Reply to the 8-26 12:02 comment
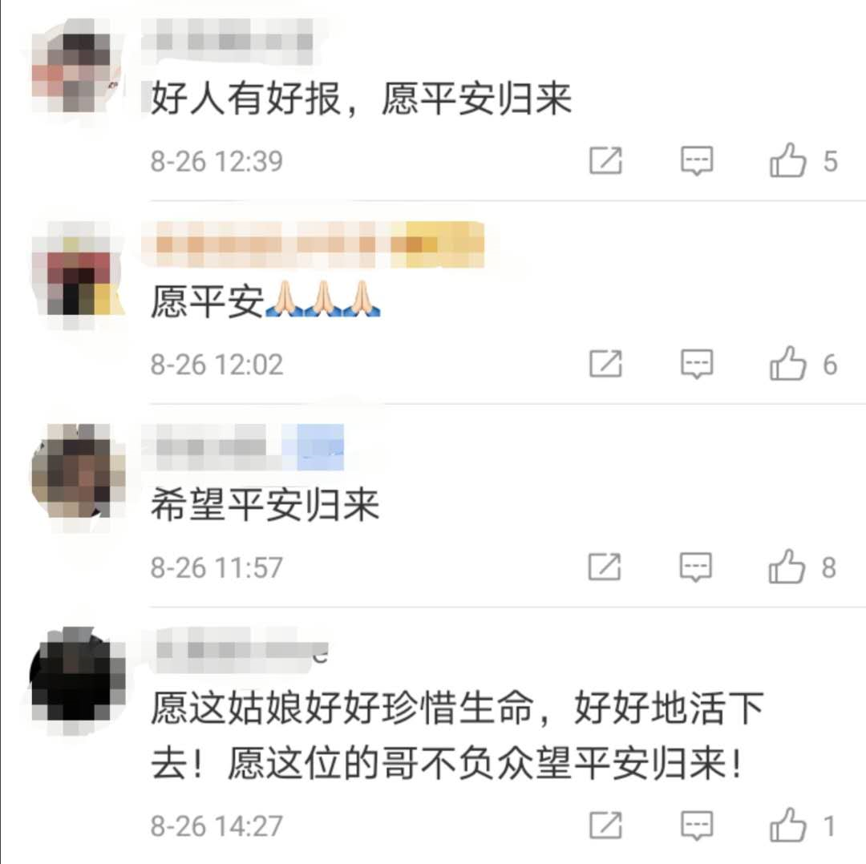 pos(697,364)
